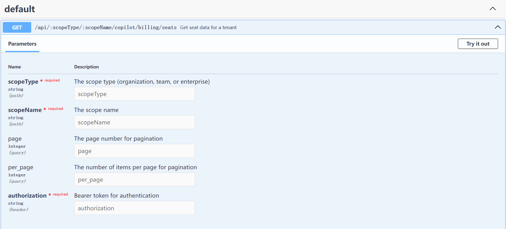Viewport: 506px width, 229px height.
Task: Click 'Get seat data for a tenant' summary
Action: 208,27
